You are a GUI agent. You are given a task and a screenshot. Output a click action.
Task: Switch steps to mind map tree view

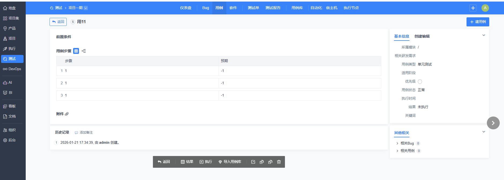(x=84, y=51)
